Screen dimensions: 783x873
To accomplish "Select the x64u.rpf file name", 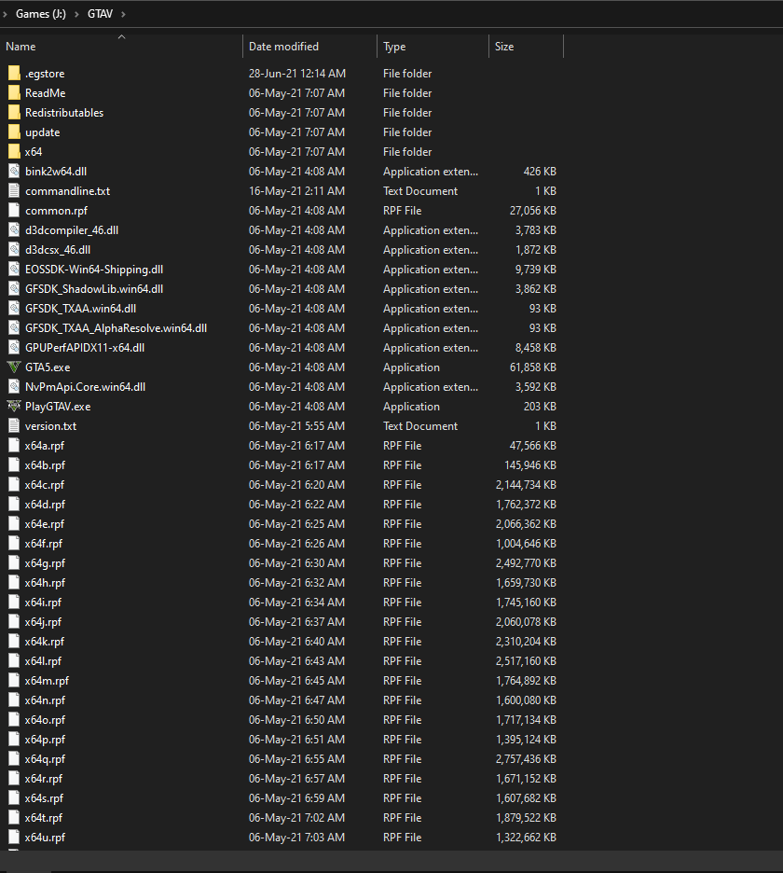I will click(45, 838).
